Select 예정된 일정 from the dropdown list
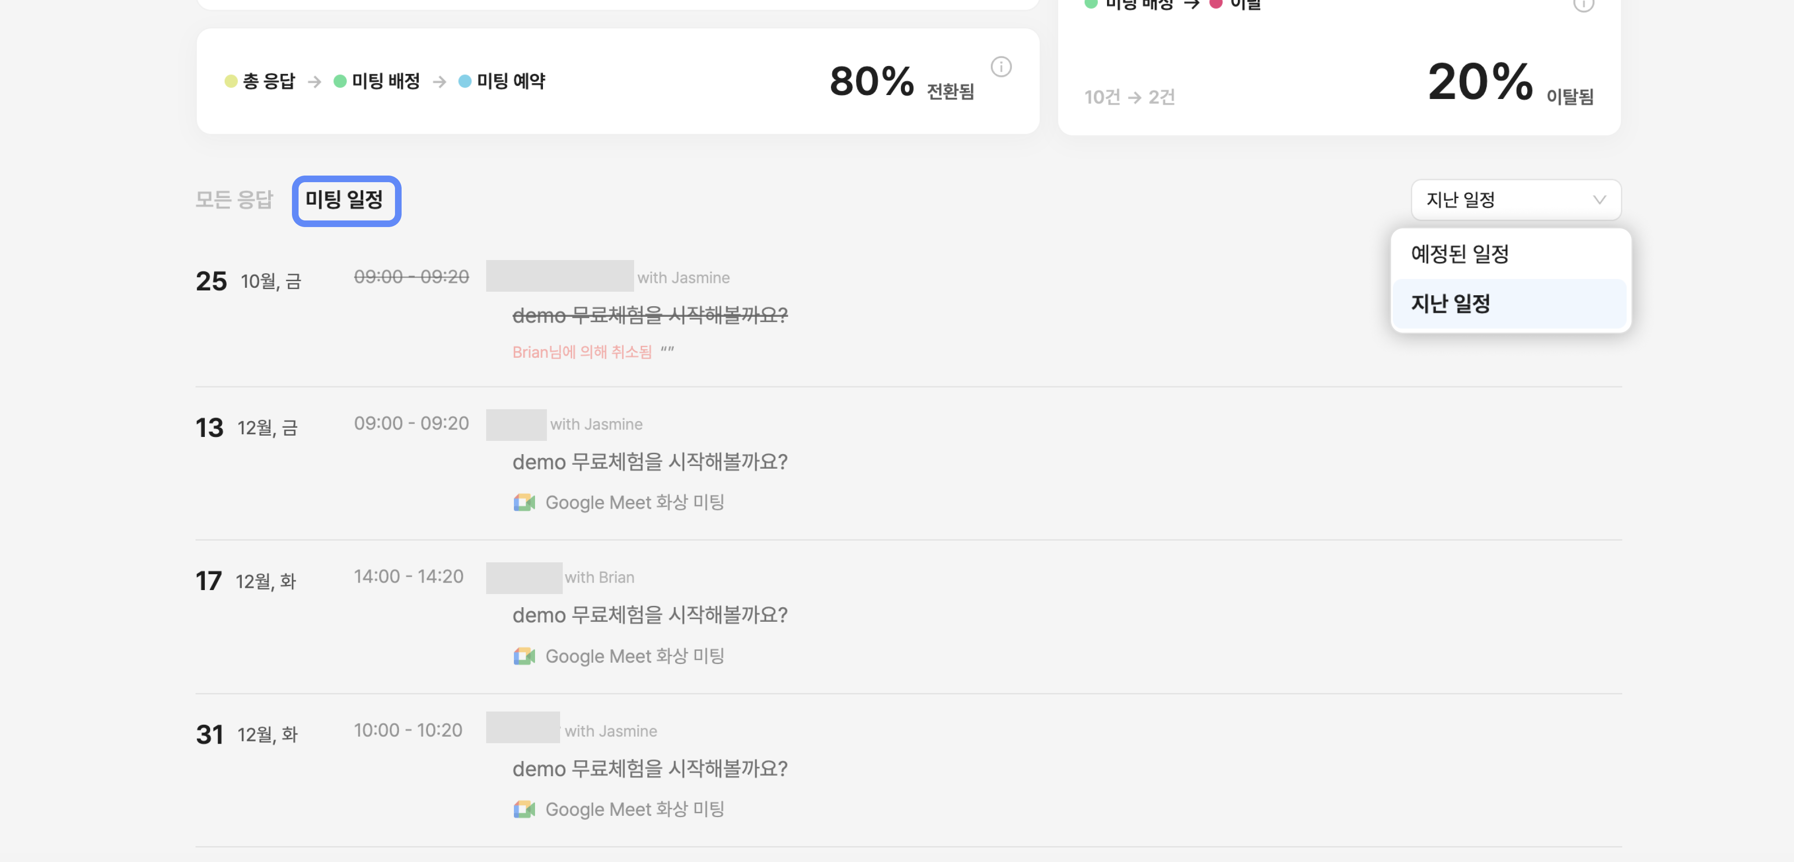This screenshot has height=862, width=1794. (1460, 254)
